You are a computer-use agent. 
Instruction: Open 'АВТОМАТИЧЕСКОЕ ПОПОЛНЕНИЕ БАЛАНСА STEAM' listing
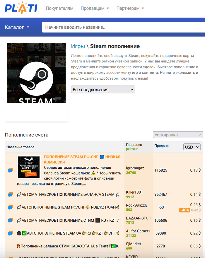click(x=68, y=194)
